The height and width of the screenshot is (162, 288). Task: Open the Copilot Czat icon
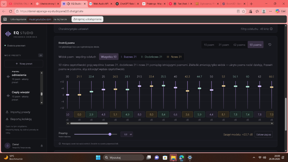[281, 11]
